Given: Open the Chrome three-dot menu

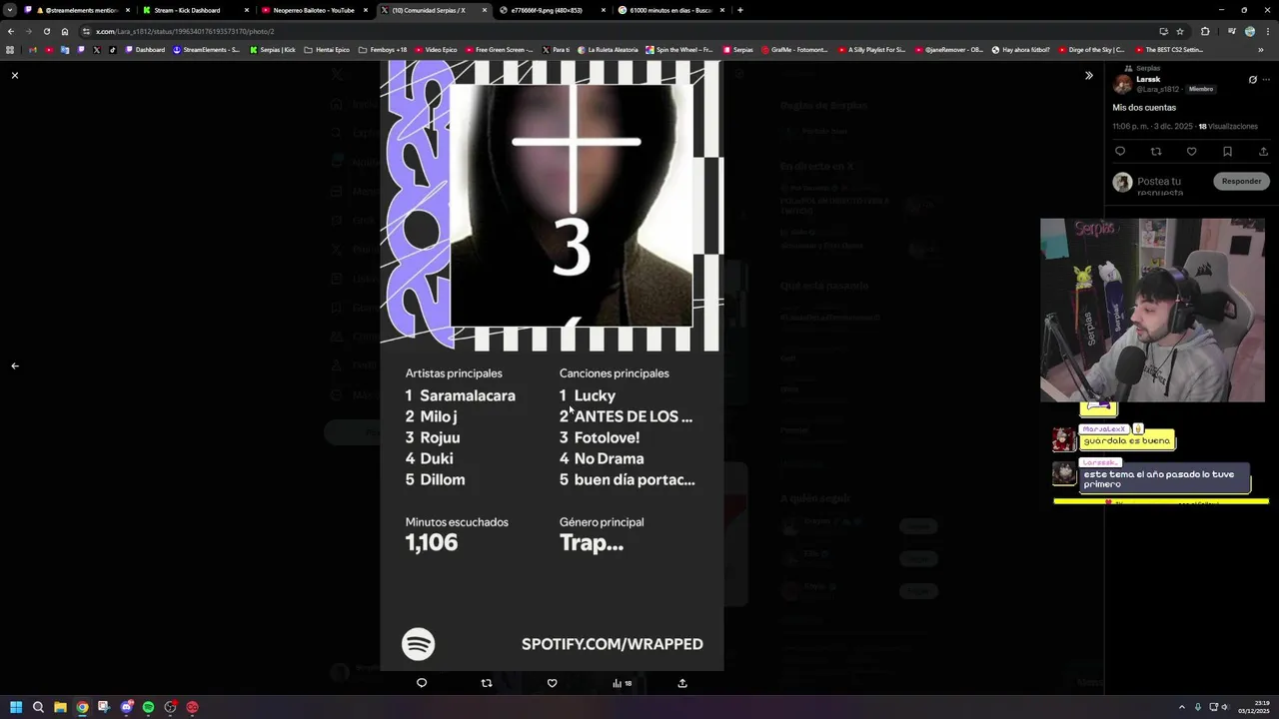Looking at the screenshot, I should [1267, 31].
